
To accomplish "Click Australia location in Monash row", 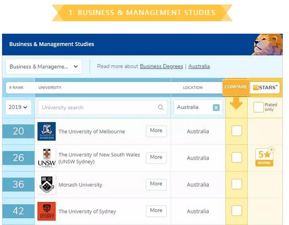I will point(198,185).
